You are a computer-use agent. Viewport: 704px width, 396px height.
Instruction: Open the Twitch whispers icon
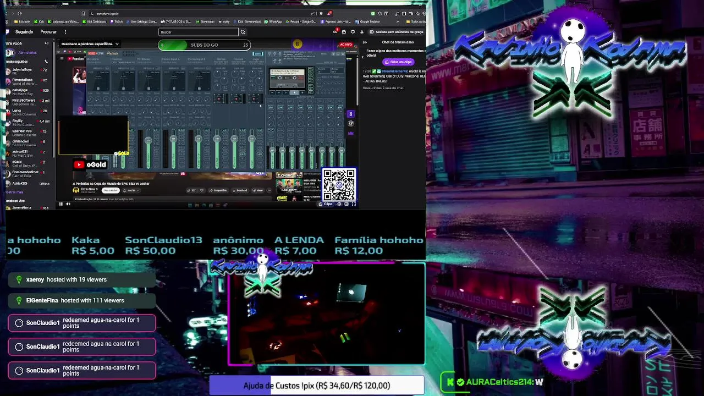point(353,32)
